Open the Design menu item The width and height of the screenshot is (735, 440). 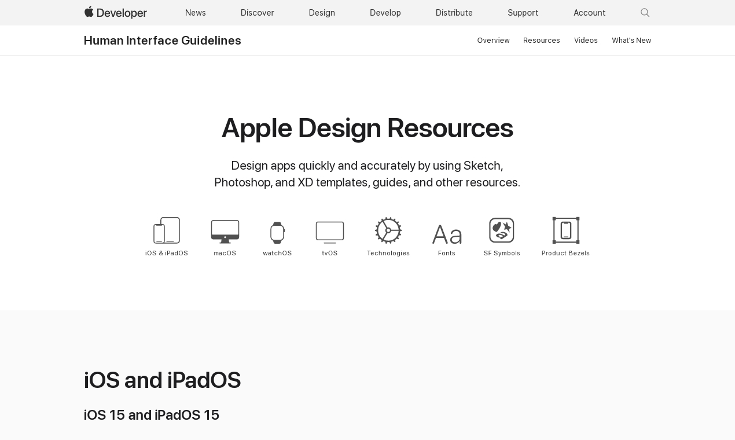(322, 13)
